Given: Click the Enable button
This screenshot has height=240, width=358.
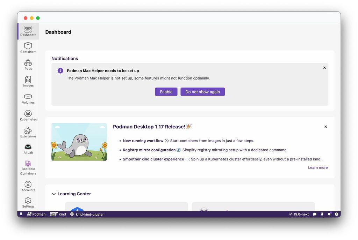Looking at the screenshot, I should pos(166,92).
